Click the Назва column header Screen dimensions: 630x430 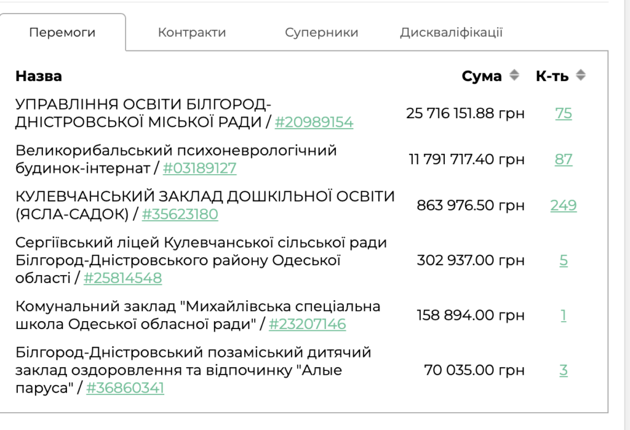click(39, 76)
